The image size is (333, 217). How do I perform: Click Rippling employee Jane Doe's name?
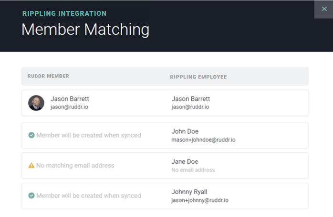[x=185, y=161]
